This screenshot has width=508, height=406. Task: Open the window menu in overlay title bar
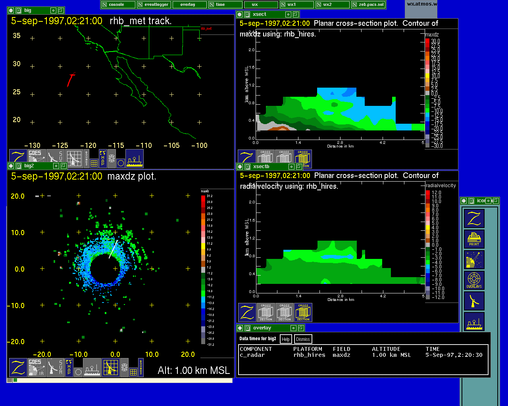tap(247, 328)
